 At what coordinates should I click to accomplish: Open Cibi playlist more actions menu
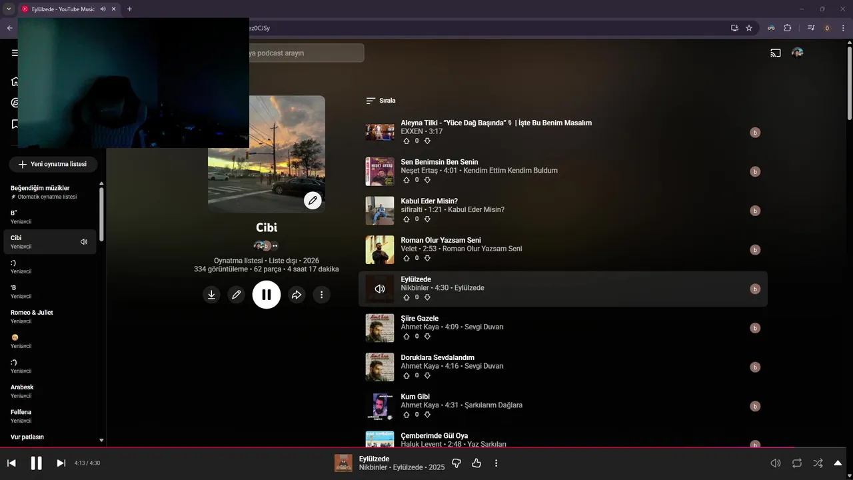pos(321,295)
